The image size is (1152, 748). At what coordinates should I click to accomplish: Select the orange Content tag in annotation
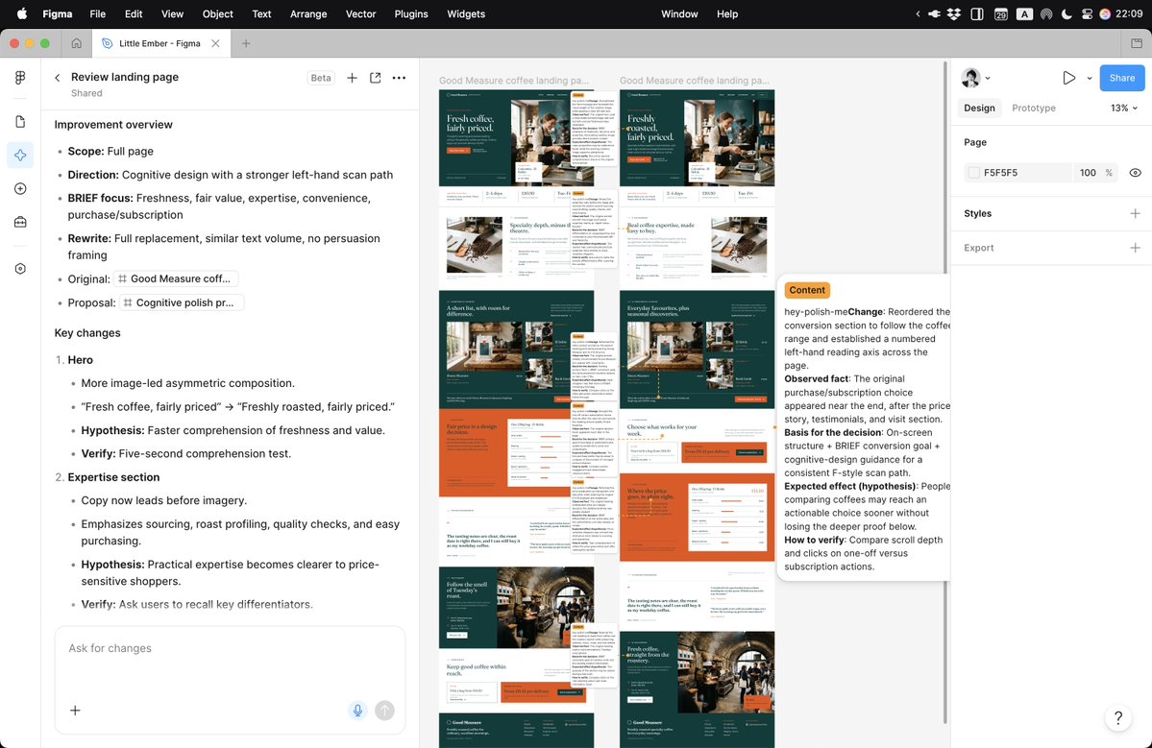tap(807, 290)
